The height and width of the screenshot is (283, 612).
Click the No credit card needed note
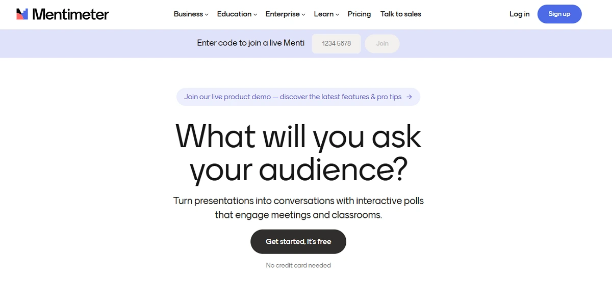coord(298,265)
